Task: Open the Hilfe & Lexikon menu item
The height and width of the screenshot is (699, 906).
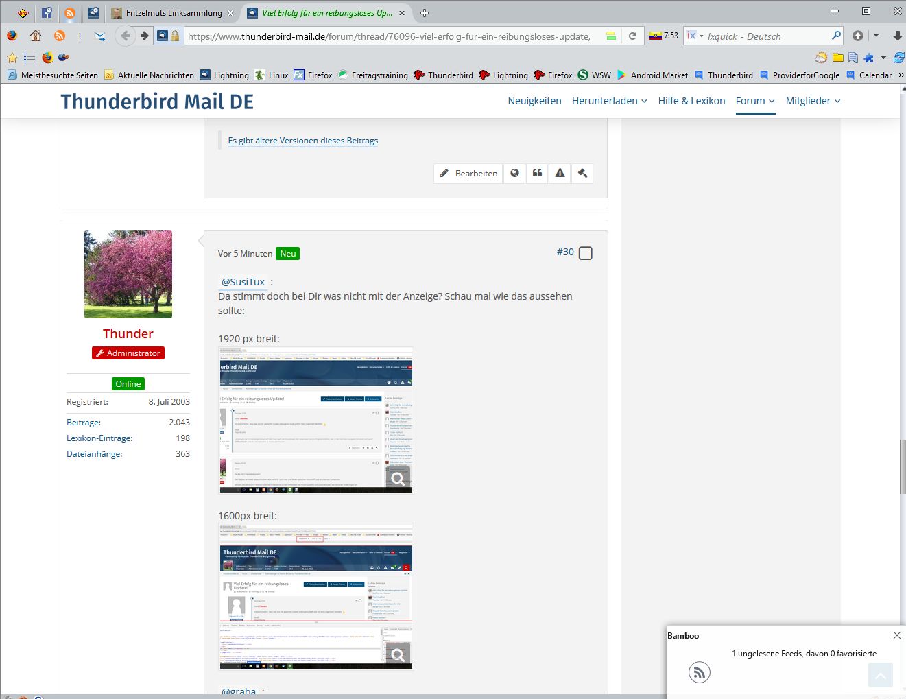Action: (x=691, y=101)
